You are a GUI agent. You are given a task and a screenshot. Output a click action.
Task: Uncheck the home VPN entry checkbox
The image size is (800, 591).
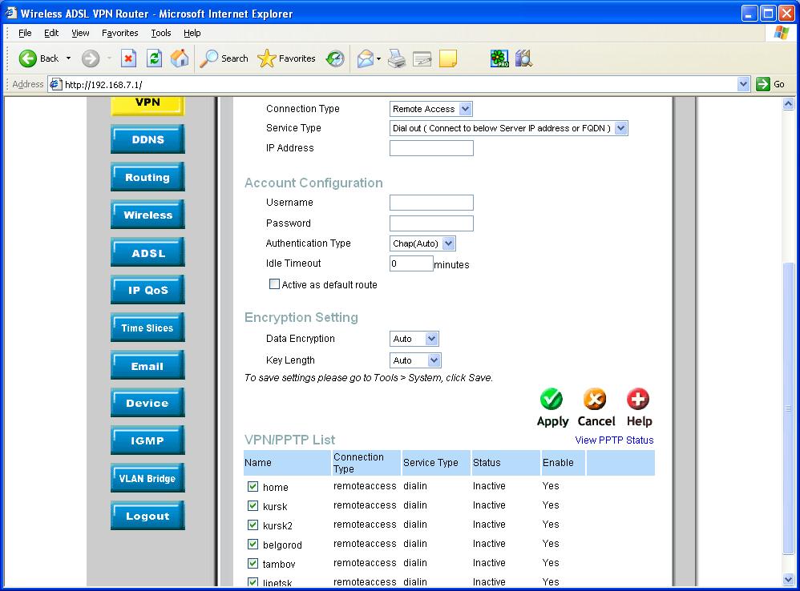pos(253,486)
